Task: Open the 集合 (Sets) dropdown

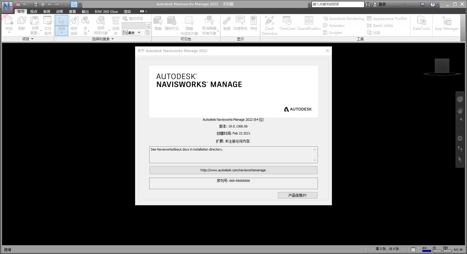Action: [131, 32]
